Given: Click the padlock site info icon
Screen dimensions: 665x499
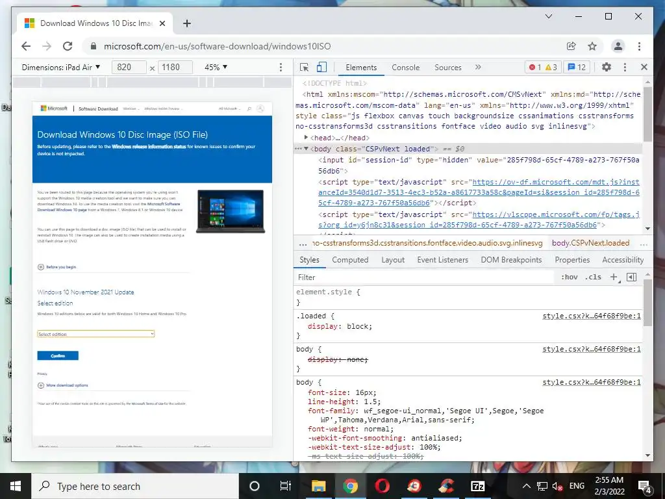Looking at the screenshot, I should pyautogui.click(x=94, y=46).
